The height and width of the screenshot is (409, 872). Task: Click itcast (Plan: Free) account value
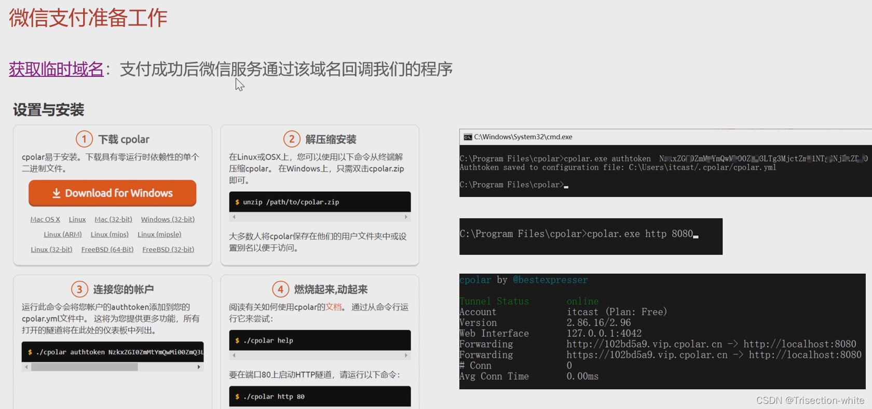[x=617, y=312]
